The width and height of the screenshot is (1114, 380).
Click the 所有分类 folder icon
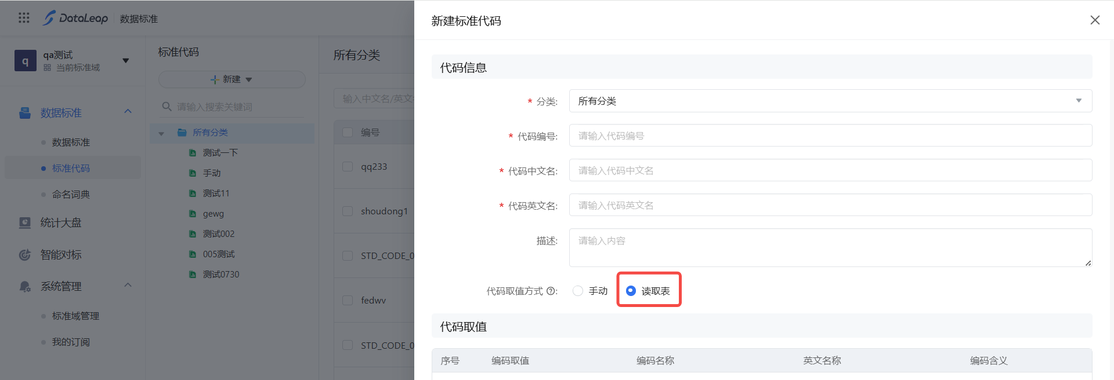[182, 133]
